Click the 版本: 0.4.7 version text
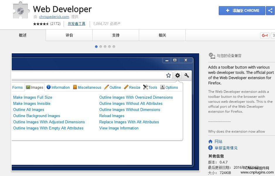This screenshot has width=275, height=176. pos(218,162)
